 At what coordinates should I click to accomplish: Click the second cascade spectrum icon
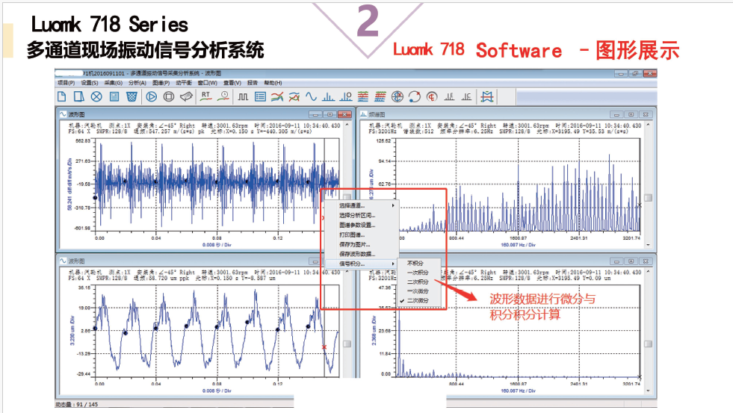pos(466,96)
